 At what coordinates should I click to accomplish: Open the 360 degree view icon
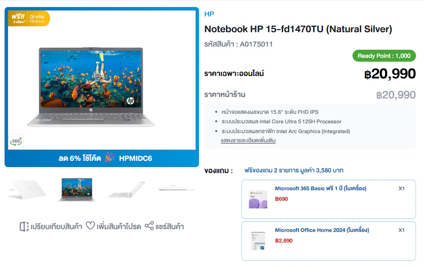pos(16,142)
